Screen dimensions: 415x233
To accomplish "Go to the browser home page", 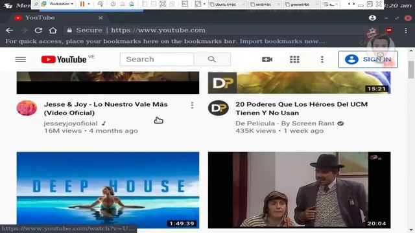I will point(53,30).
